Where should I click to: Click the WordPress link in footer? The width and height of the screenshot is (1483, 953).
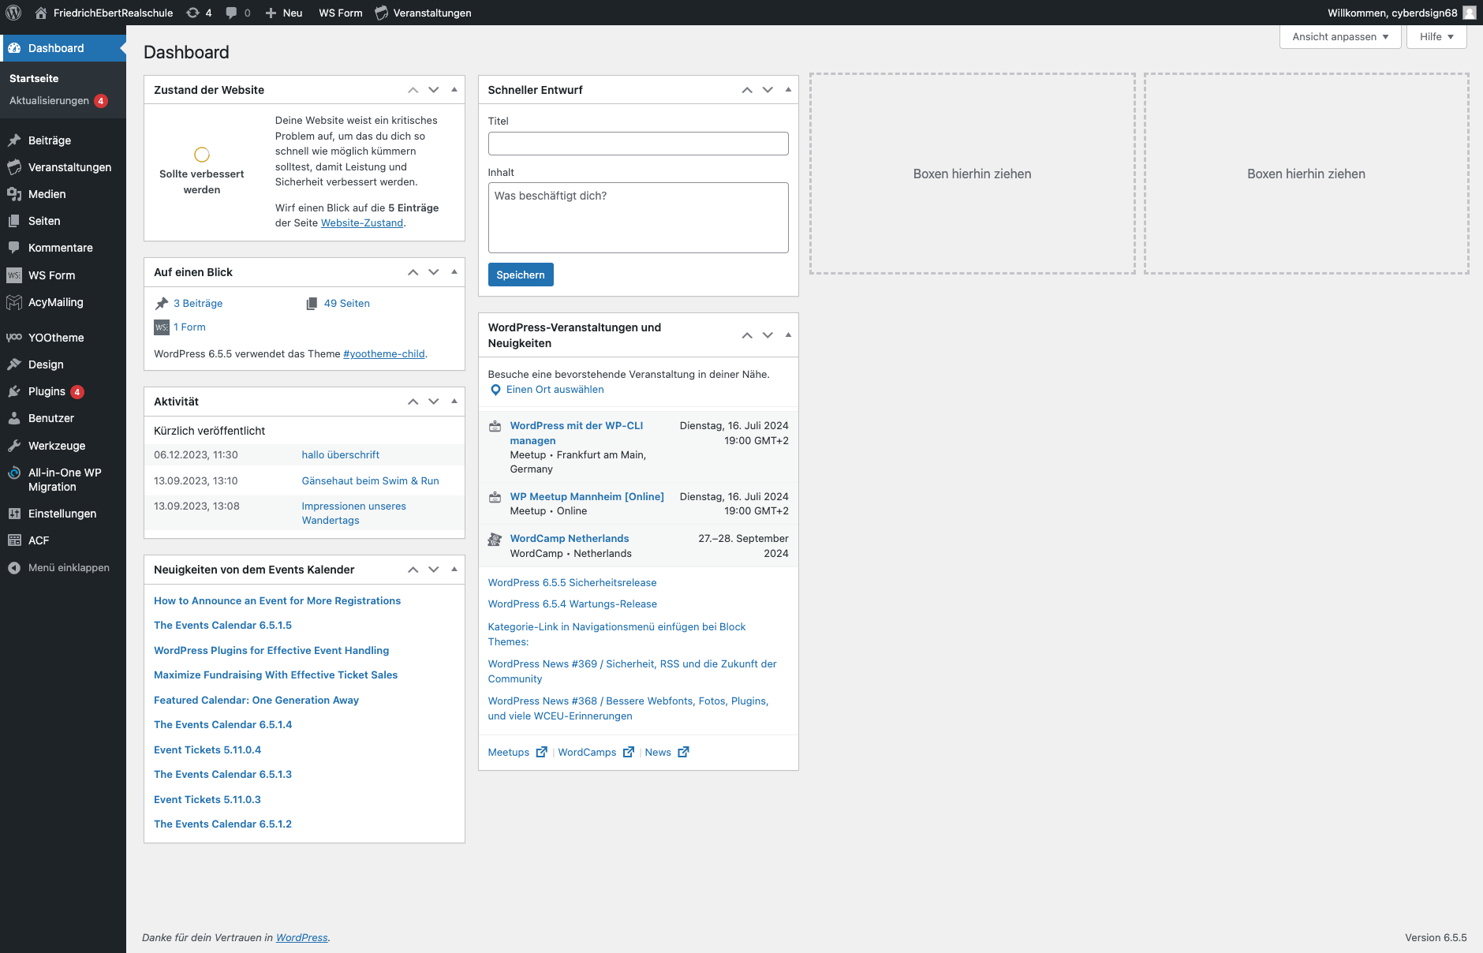301,938
